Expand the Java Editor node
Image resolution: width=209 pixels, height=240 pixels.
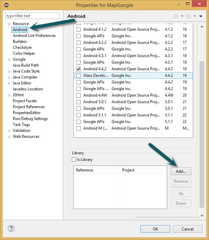[x=9, y=83]
